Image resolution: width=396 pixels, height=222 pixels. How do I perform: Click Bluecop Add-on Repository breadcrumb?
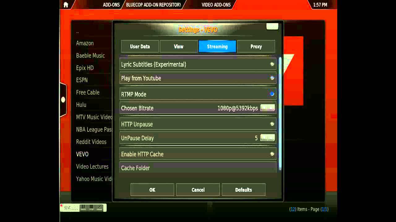[153, 5]
